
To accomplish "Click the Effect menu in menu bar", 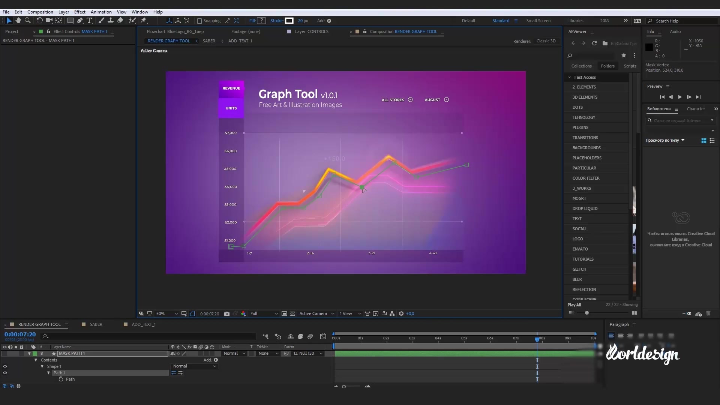I will click(x=79, y=12).
